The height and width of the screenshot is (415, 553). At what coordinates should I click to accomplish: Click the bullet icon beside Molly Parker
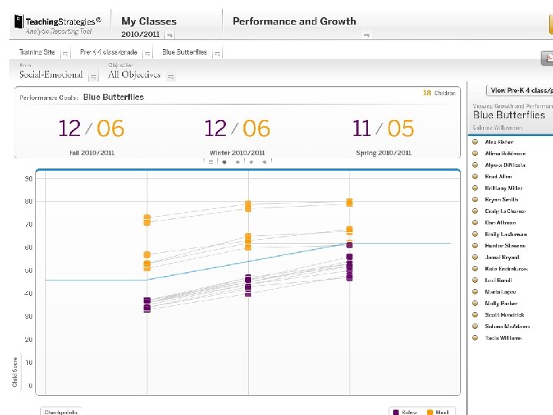[475, 303]
